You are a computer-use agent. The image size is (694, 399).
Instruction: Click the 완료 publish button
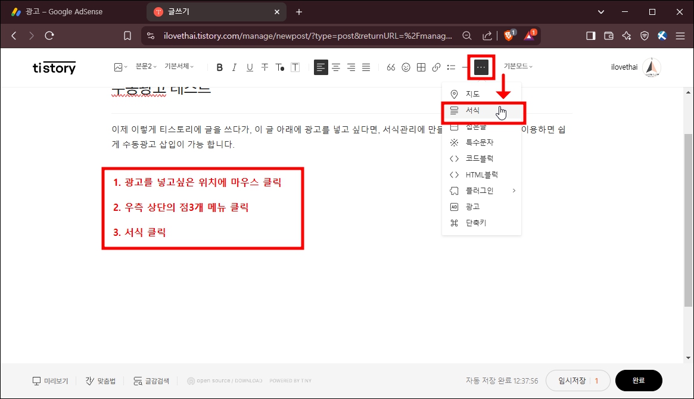coord(639,381)
